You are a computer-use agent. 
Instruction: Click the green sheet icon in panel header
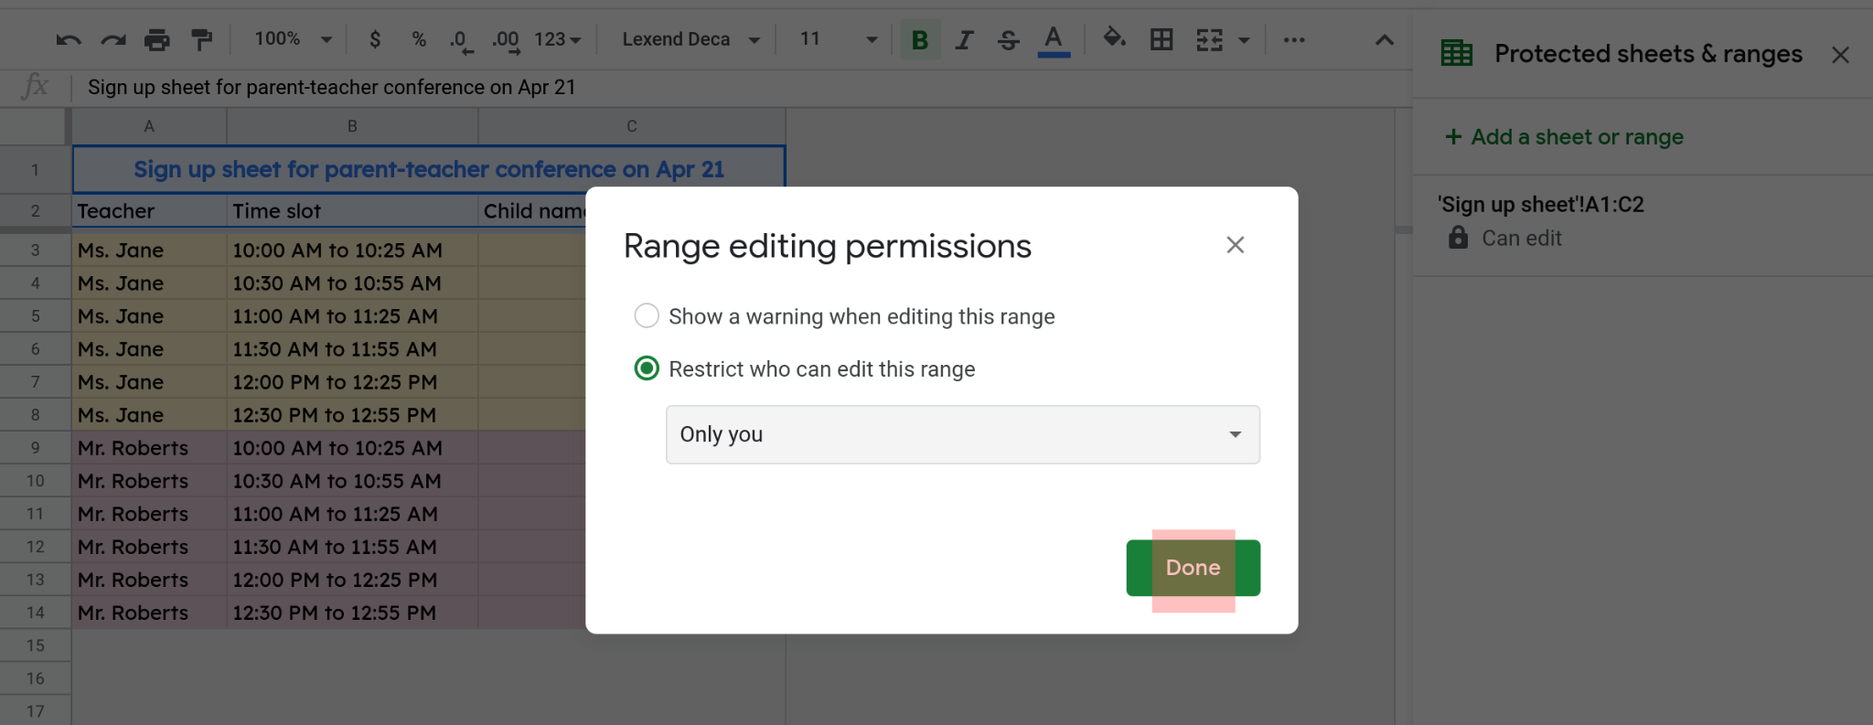pos(1457,53)
